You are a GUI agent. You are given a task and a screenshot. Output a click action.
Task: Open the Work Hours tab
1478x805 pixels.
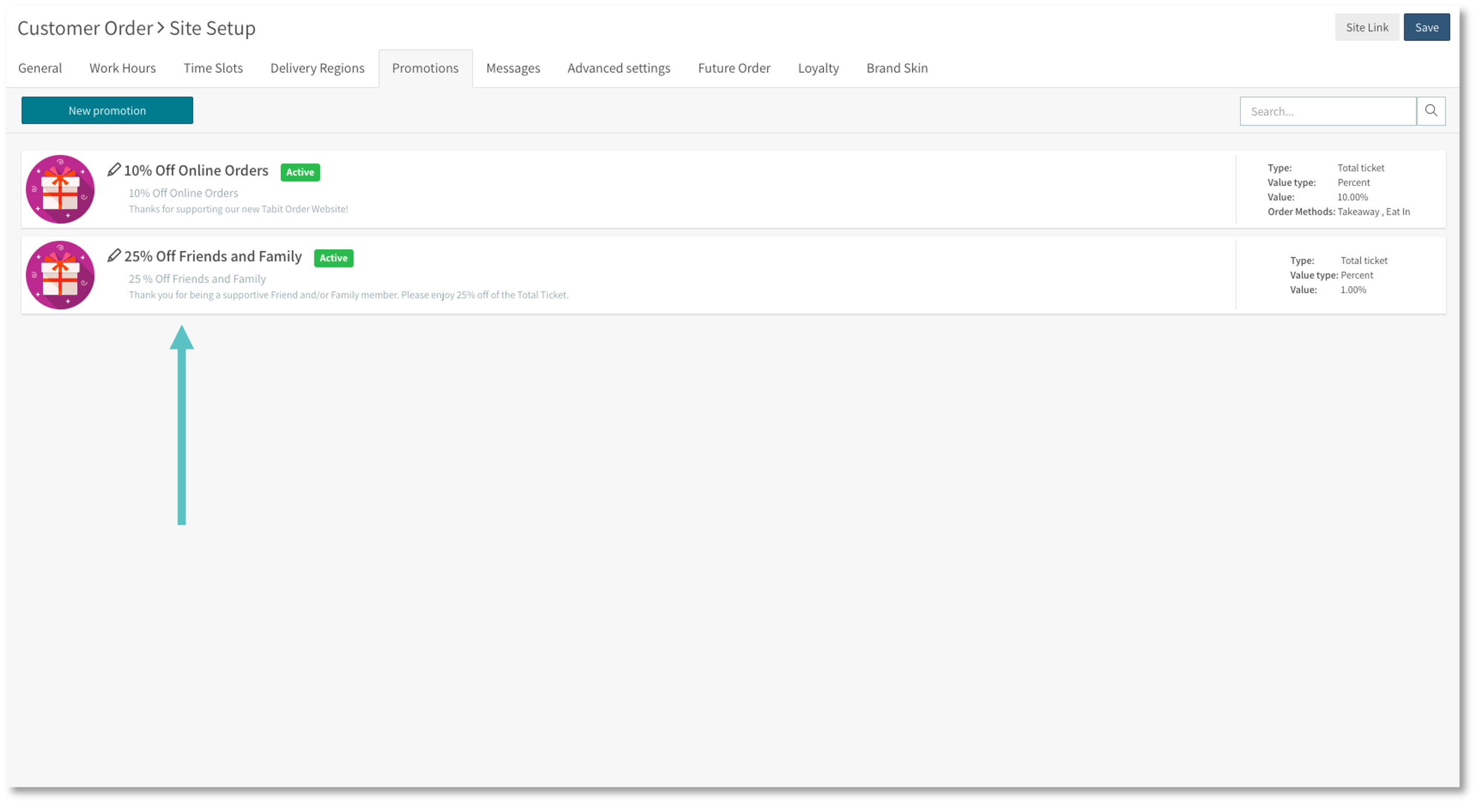[x=122, y=68]
